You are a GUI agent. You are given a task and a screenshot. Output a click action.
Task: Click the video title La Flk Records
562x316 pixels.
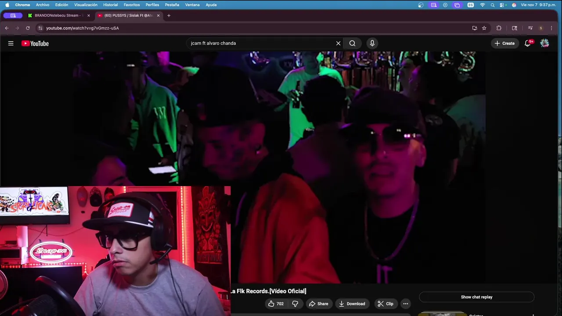coord(268,291)
